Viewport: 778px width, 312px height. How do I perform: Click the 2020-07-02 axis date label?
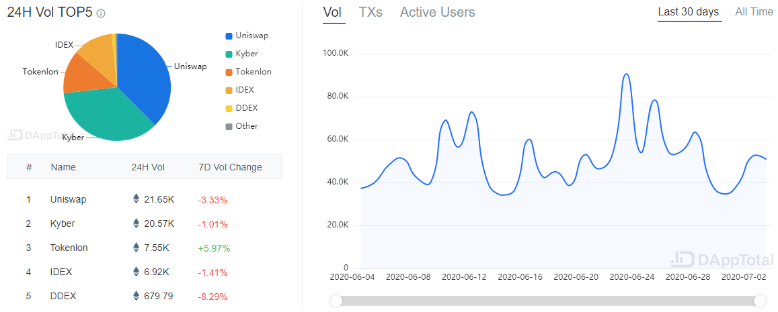click(x=744, y=277)
